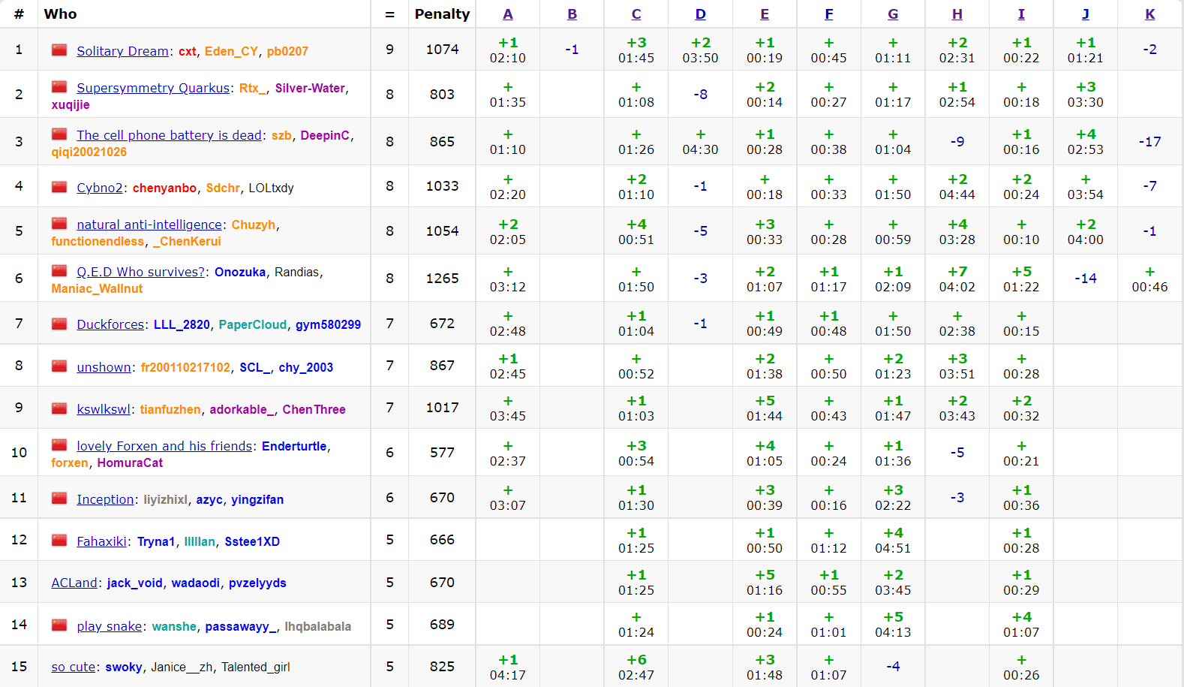Click the flag icon beside Fahaxiki
This screenshot has width=1184, height=687.
59,541
